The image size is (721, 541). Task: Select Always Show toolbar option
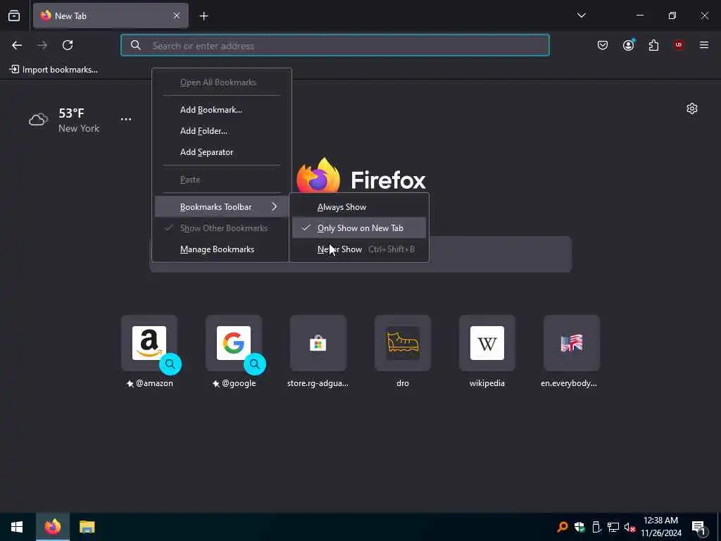coord(359,207)
